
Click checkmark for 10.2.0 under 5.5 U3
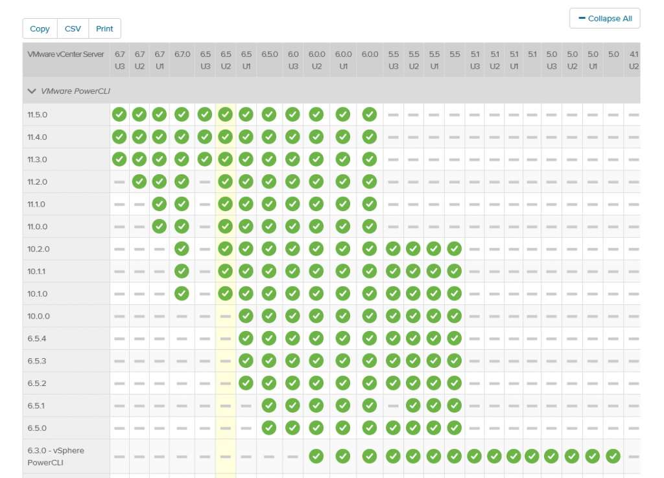[x=394, y=249]
